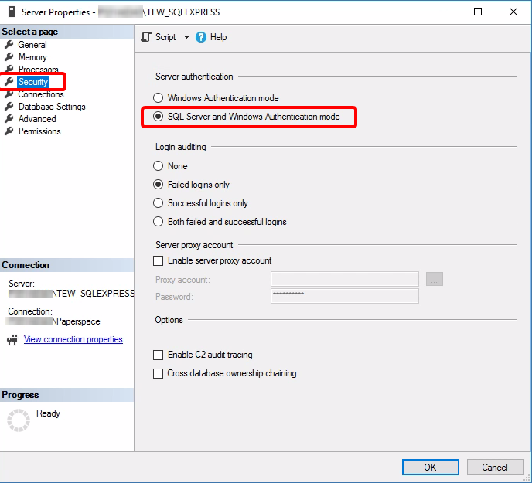The height and width of the screenshot is (483, 532).
Task: Select None under Login auditing
Action: 158,166
